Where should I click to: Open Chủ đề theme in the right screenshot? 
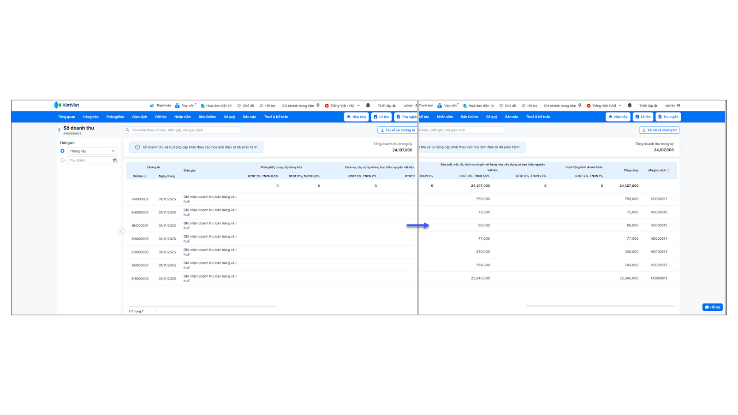coord(508,106)
